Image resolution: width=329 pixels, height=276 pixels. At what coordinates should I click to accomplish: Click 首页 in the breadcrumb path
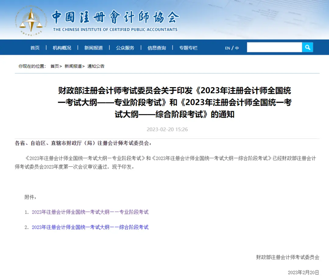point(55,66)
